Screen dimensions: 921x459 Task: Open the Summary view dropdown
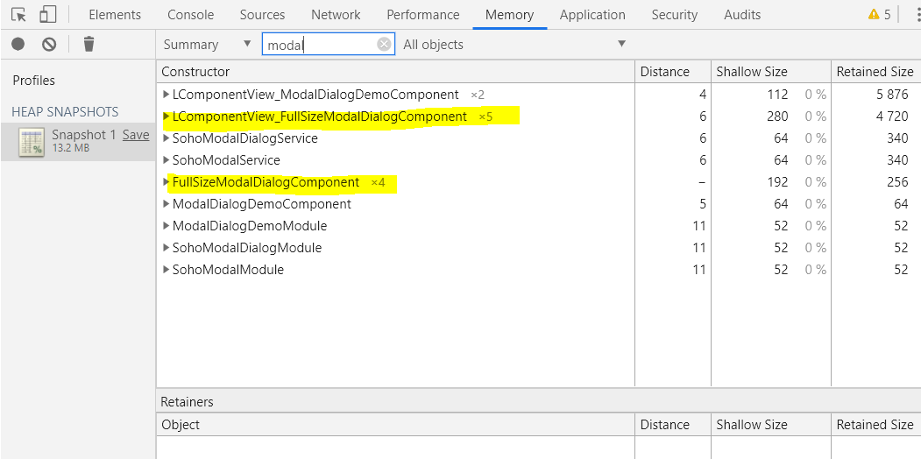[x=207, y=45]
